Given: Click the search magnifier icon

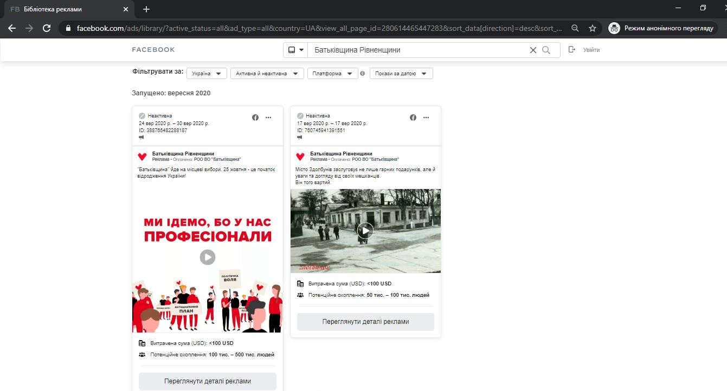Looking at the screenshot, I should click(x=546, y=50).
